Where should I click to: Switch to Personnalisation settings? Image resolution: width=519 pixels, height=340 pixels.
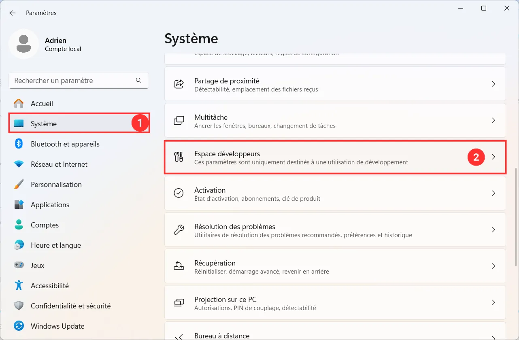pyautogui.click(x=79, y=185)
